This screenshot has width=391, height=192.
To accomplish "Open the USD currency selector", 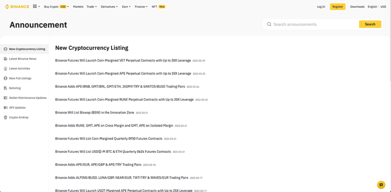I will coord(383,7).
